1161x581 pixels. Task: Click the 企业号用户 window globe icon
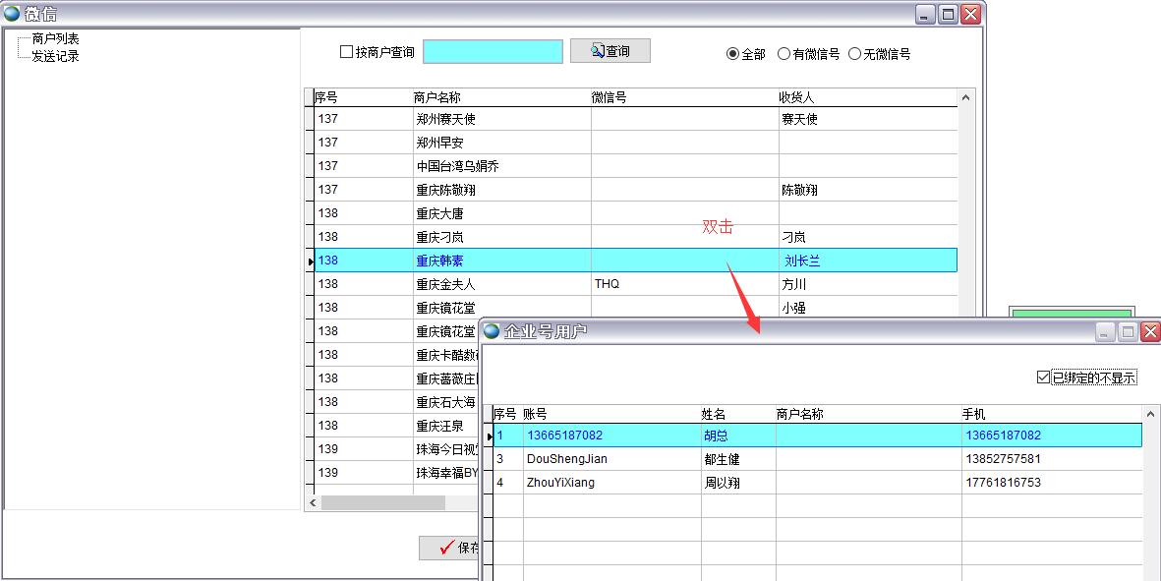(492, 331)
